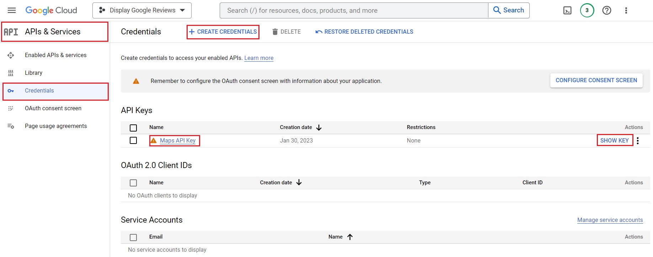Open the top bar three-dot settings menu
This screenshot has height=257, width=653.
click(x=626, y=10)
